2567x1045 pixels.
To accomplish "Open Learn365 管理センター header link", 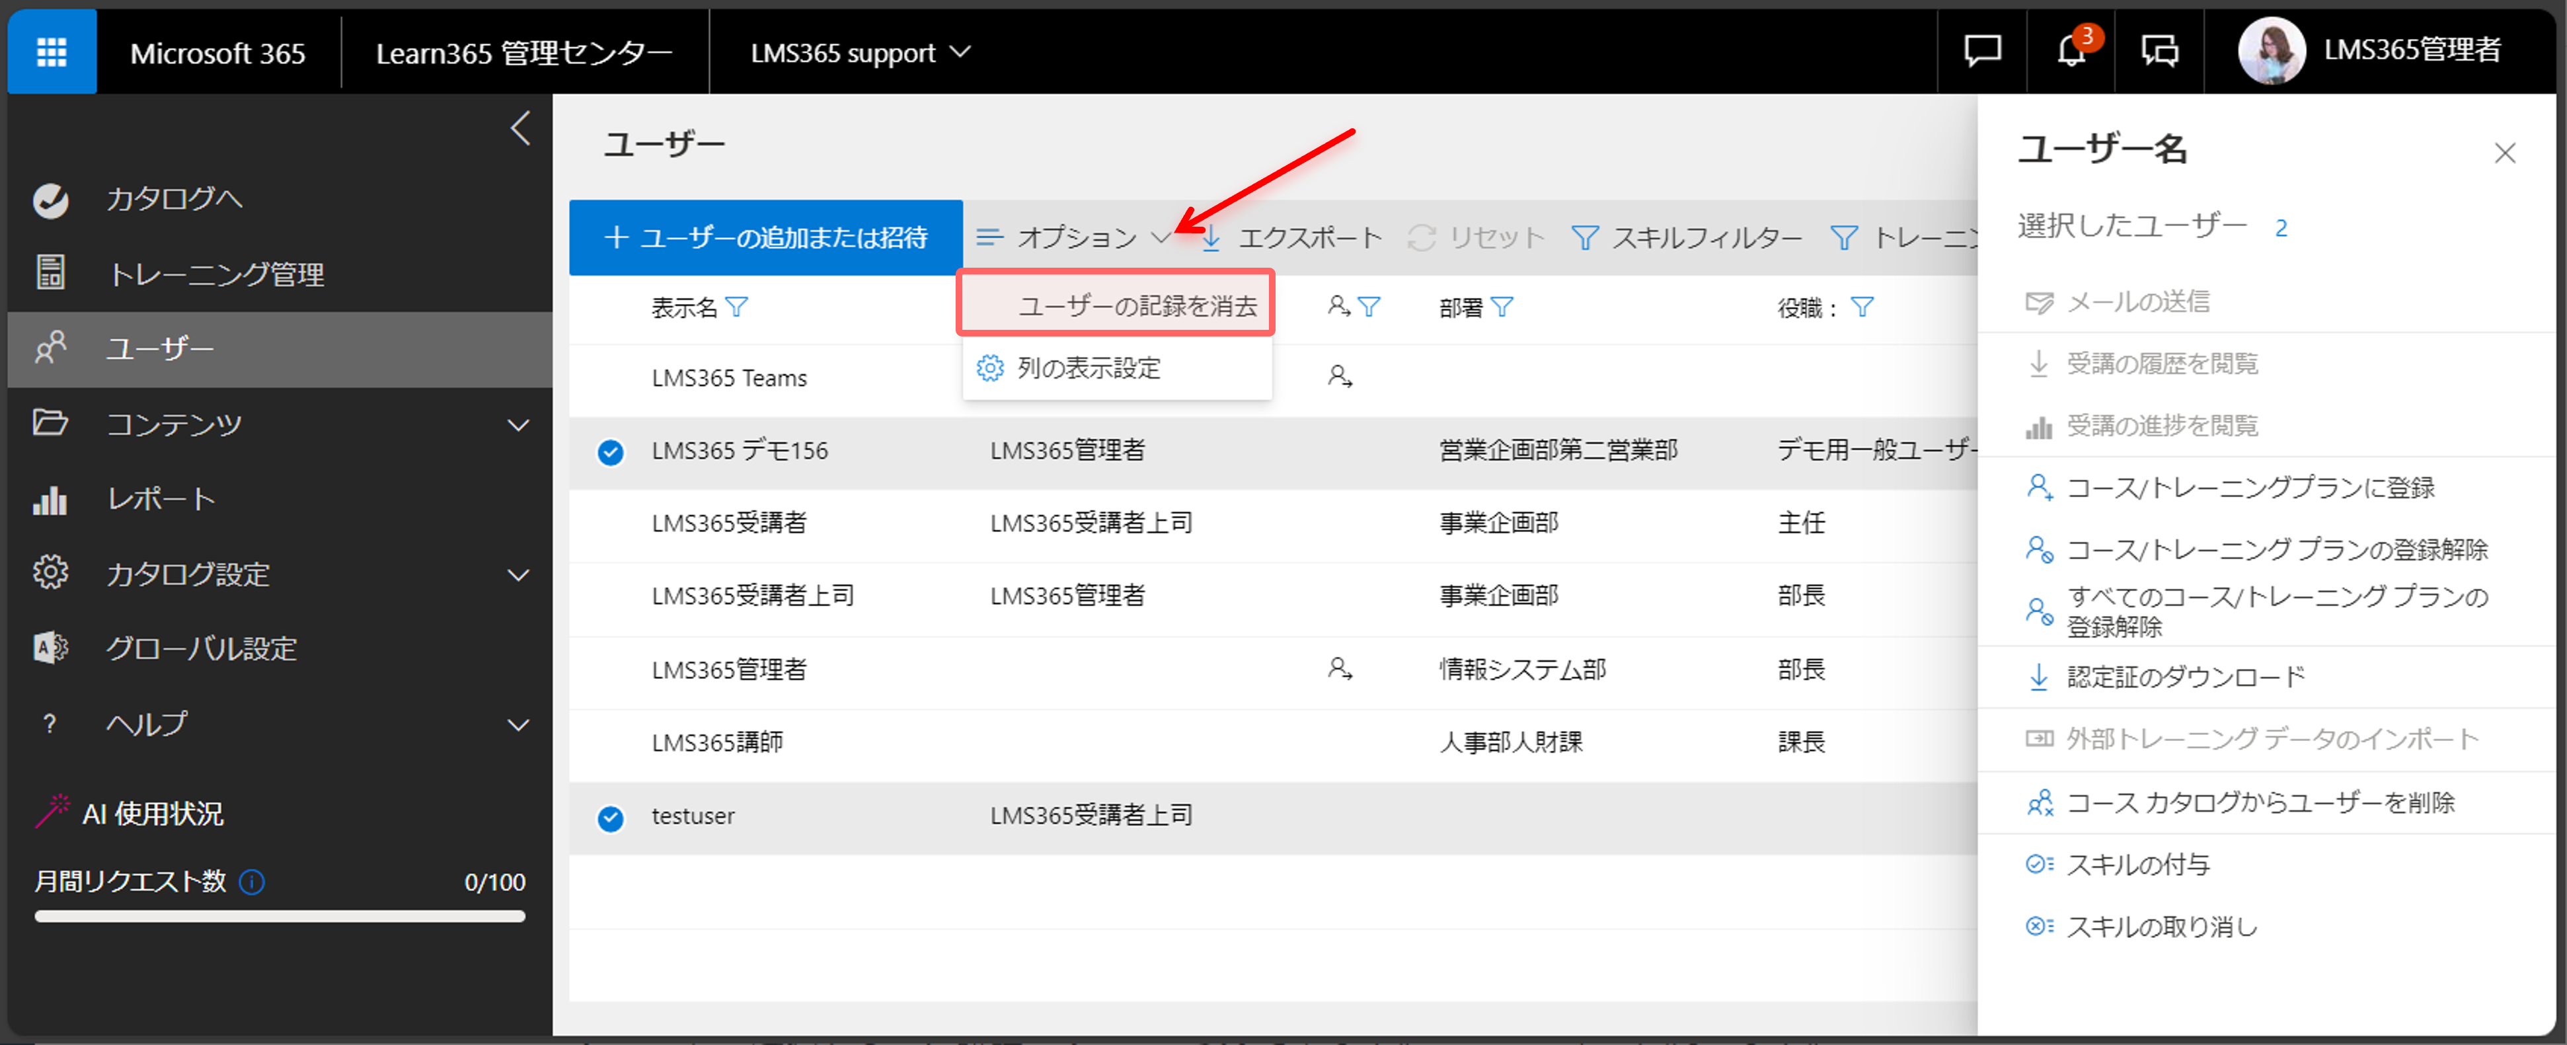I will pos(524,53).
